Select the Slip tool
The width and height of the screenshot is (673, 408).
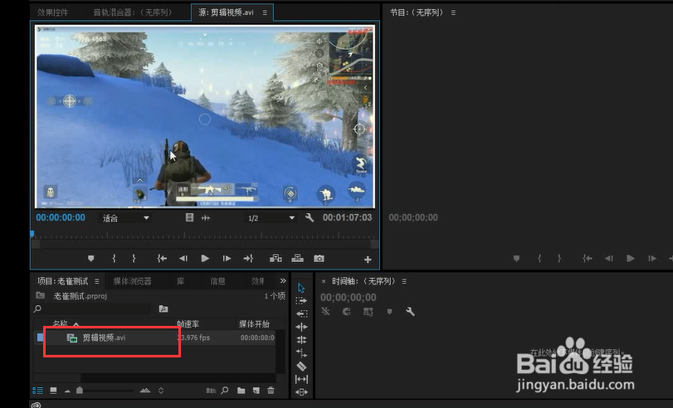click(301, 379)
